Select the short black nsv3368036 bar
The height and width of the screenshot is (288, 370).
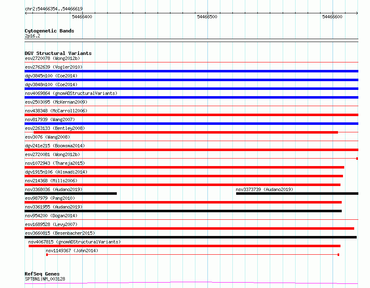tap(71, 194)
